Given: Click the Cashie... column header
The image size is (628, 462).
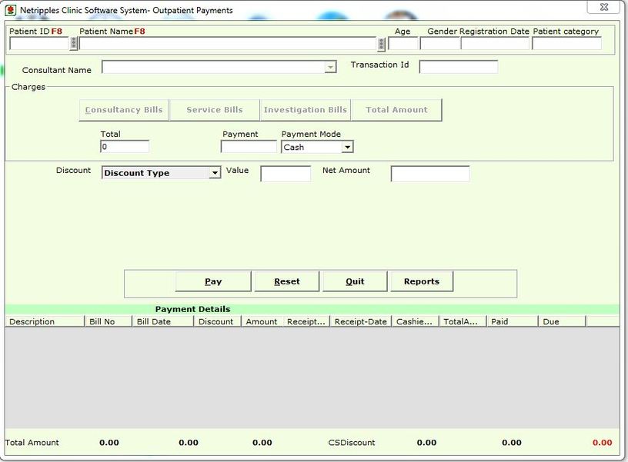Looking at the screenshot, I should click(x=415, y=321).
